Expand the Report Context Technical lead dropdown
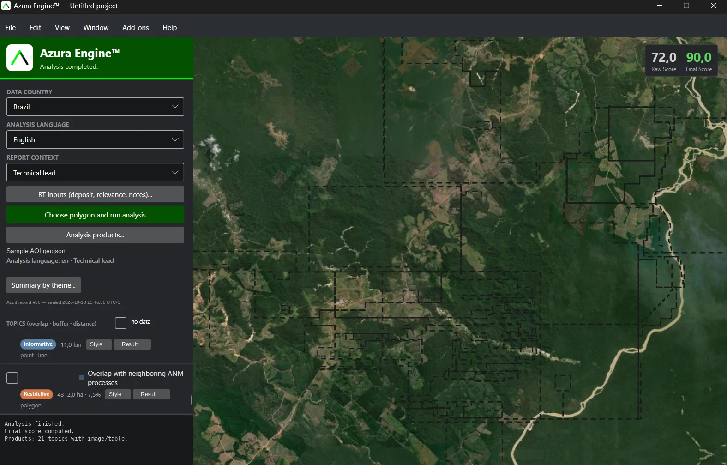The width and height of the screenshot is (727, 465). coord(95,173)
